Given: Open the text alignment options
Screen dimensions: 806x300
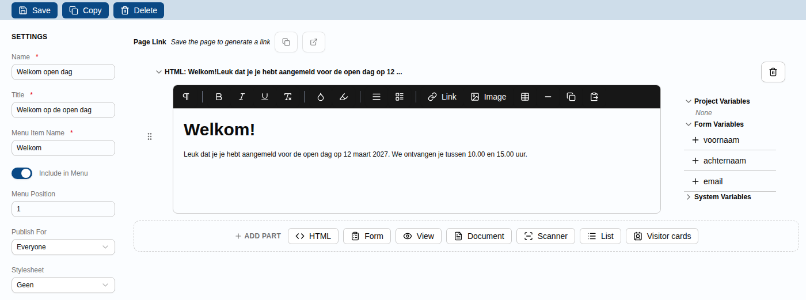Looking at the screenshot, I should 377,97.
